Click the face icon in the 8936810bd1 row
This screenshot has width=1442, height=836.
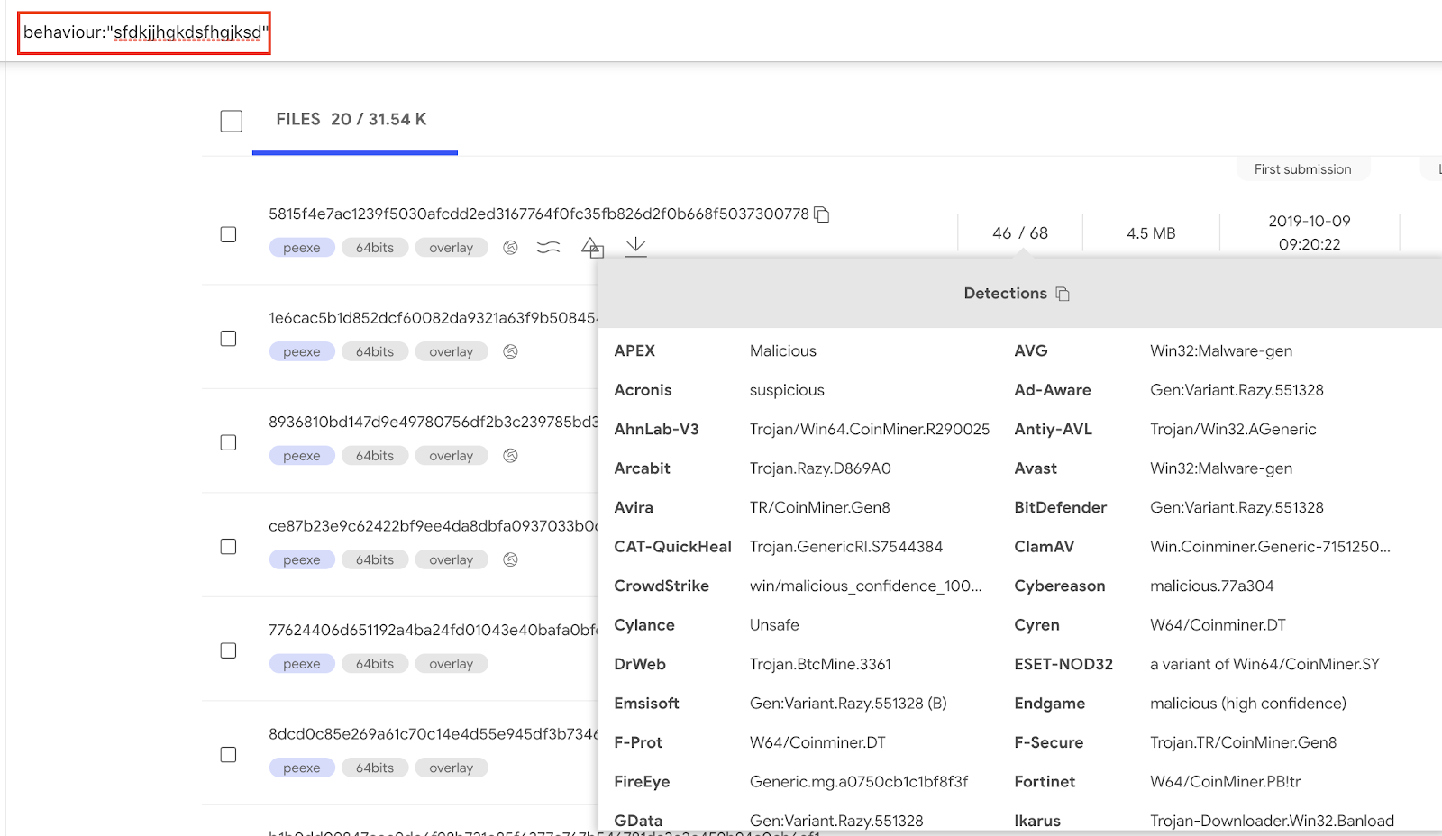(x=510, y=456)
